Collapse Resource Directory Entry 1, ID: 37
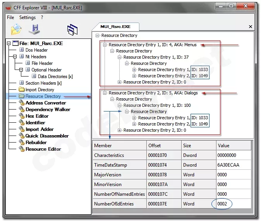This screenshot has width=261, height=221. (120, 57)
